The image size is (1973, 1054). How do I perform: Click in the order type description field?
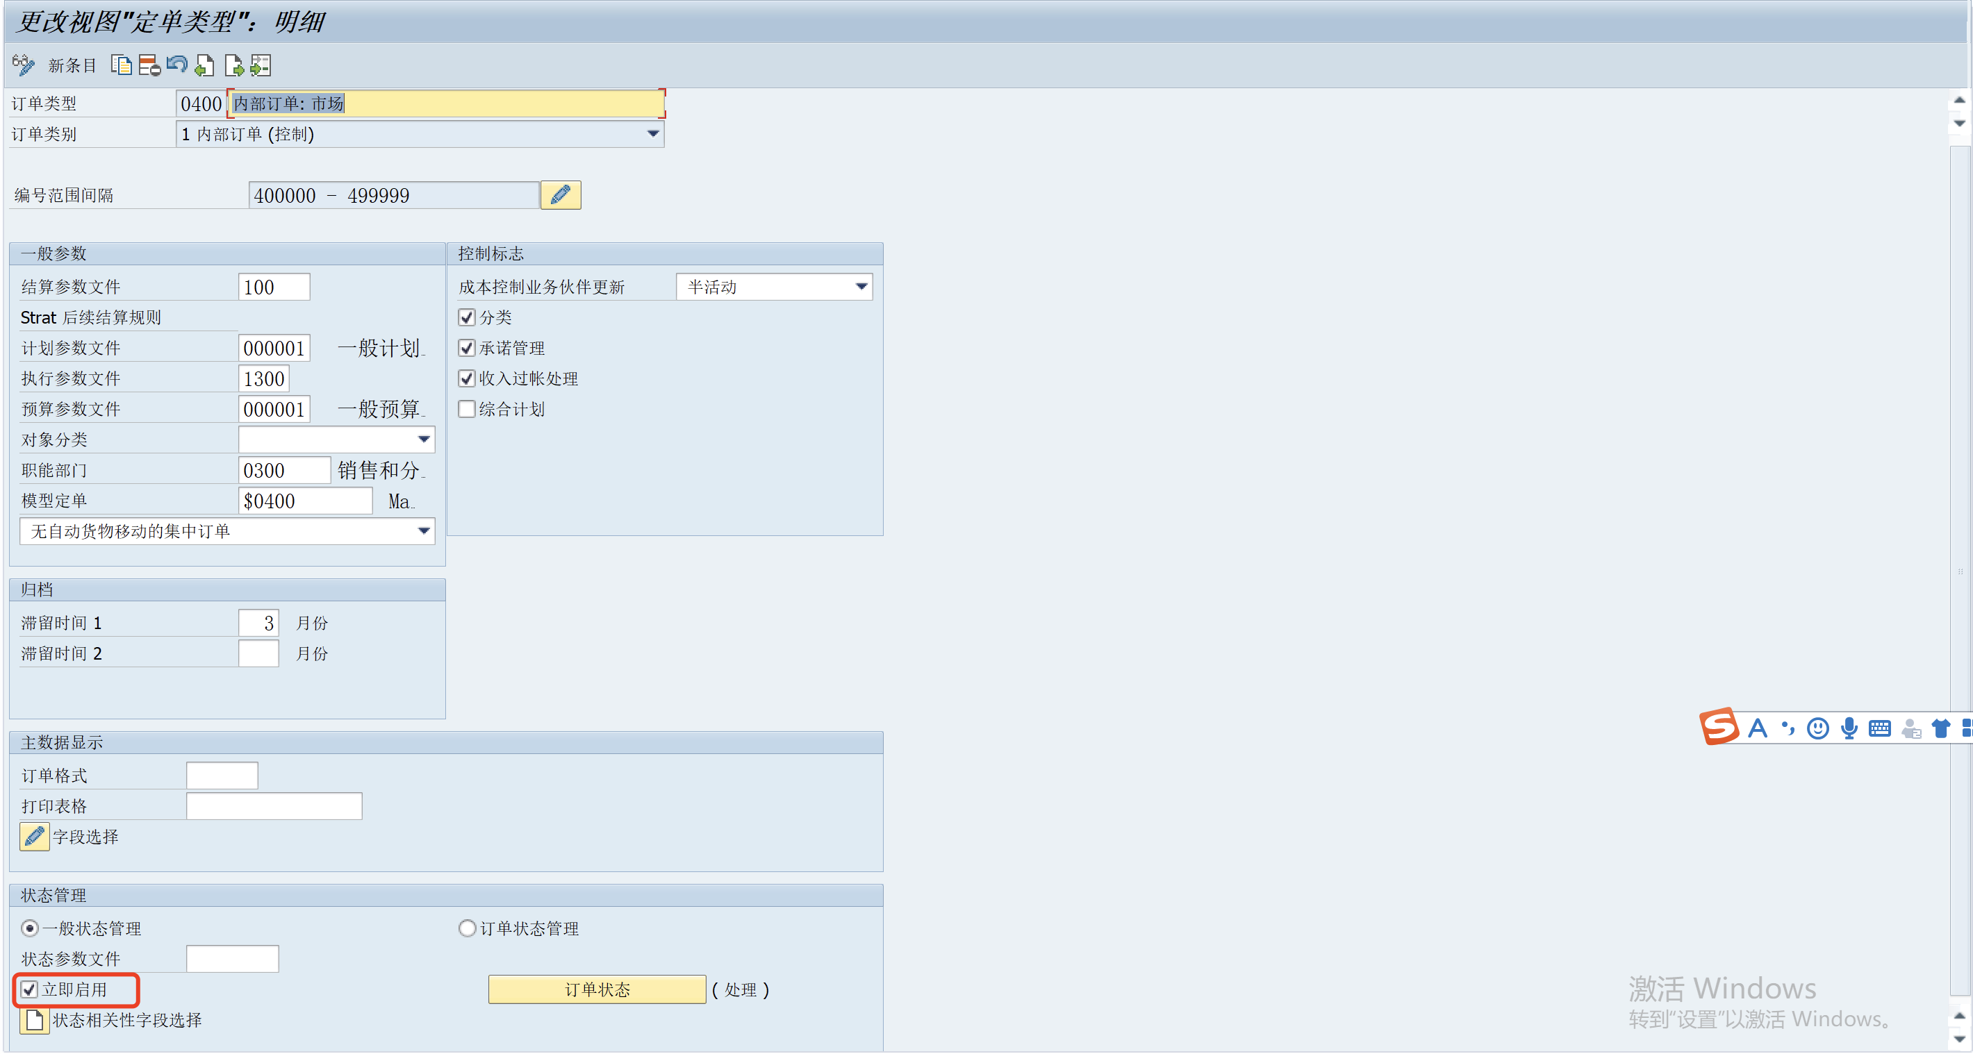[446, 103]
